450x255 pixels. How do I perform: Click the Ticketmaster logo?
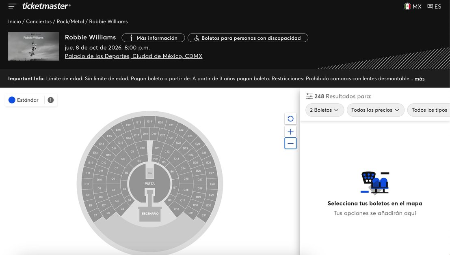coord(46,6)
